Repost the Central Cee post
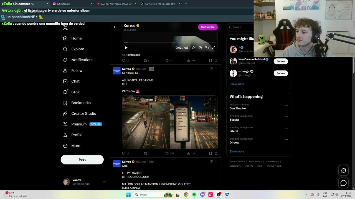The height and width of the screenshot is (199, 355). click(x=146, y=153)
